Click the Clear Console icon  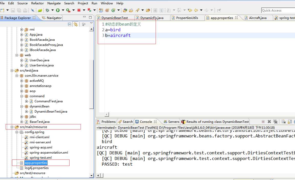click(283, 122)
